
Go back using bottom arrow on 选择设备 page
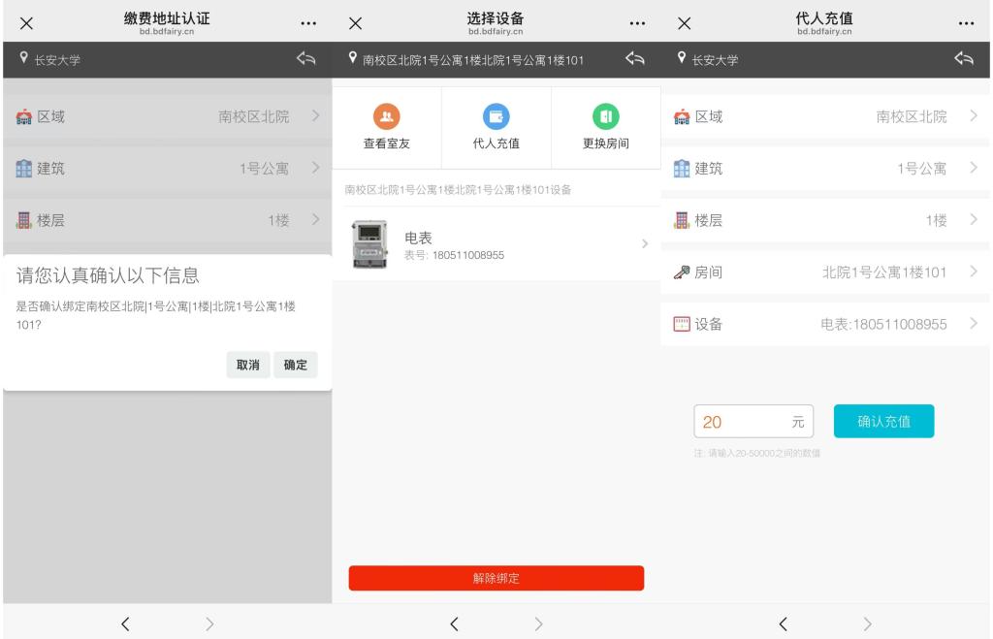click(454, 623)
